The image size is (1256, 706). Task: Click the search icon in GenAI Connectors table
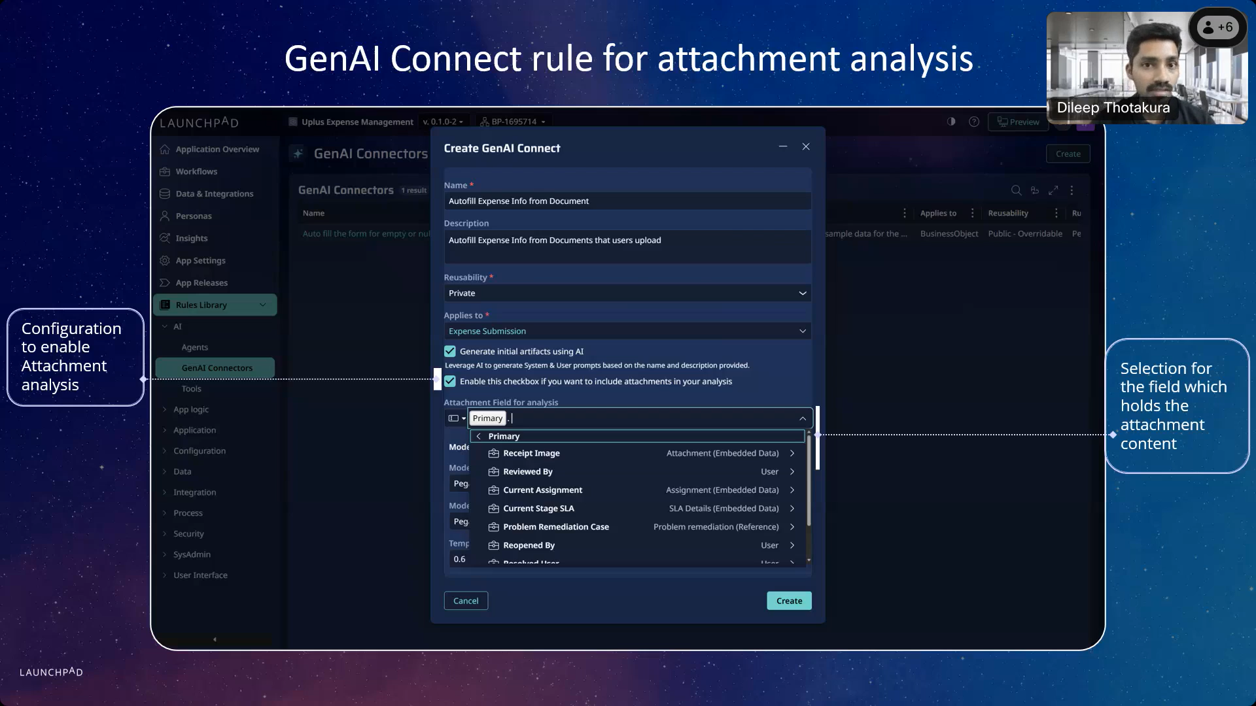click(x=1016, y=190)
